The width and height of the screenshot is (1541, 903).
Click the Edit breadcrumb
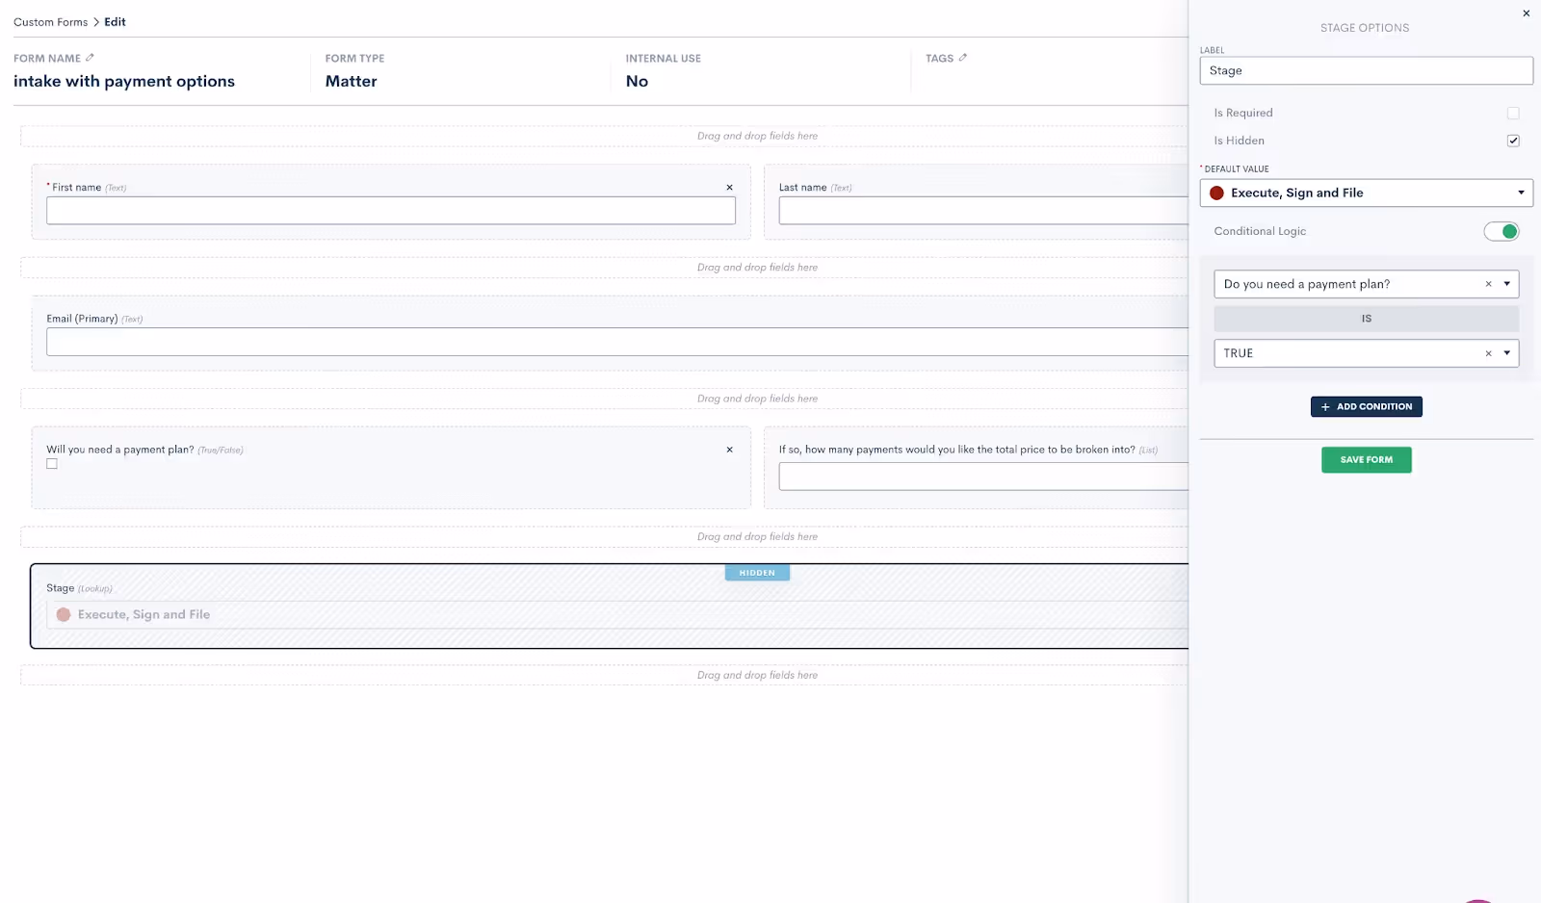pyautogui.click(x=115, y=22)
